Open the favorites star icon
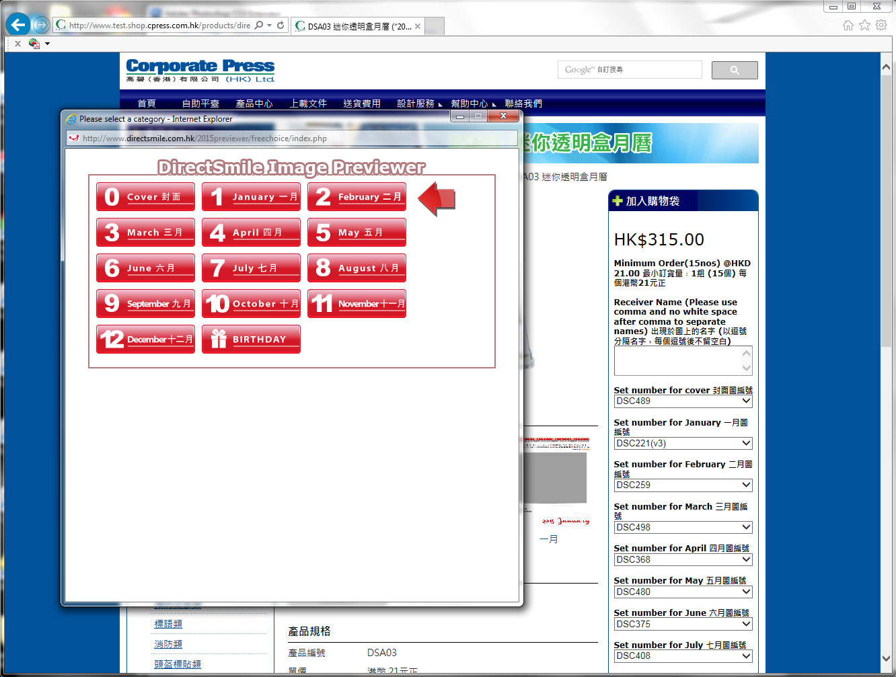The width and height of the screenshot is (896, 677). click(864, 25)
